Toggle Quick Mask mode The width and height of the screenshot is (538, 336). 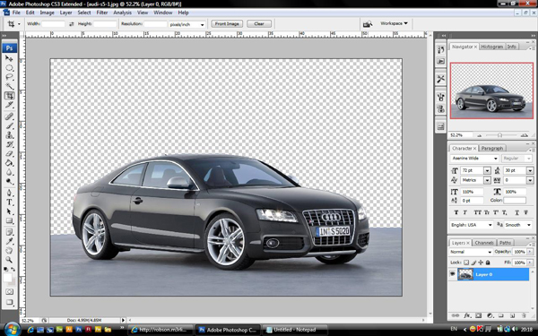[9, 292]
